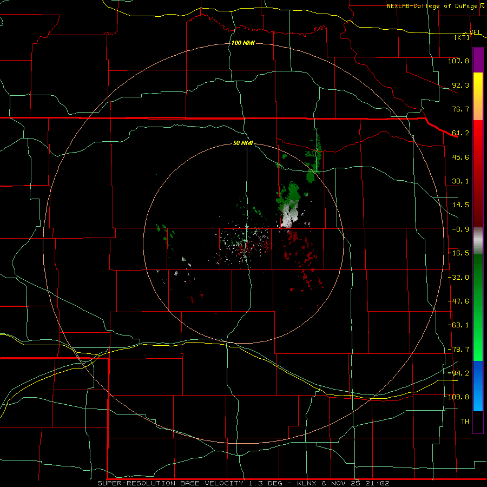
Task: Click the 30.1 scale value
Action: (x=460, y=181)
